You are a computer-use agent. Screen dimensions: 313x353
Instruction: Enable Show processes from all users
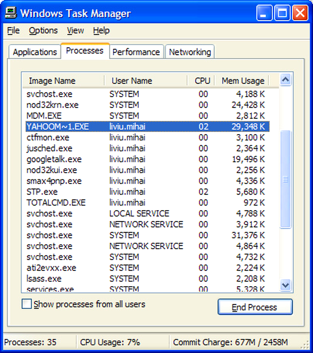click(x=26, y=305)
